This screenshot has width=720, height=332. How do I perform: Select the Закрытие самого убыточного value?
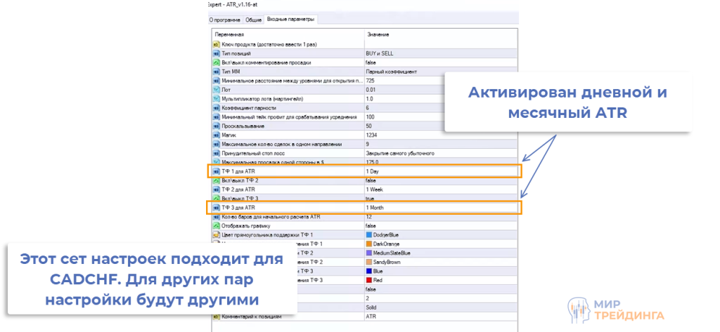400,153
